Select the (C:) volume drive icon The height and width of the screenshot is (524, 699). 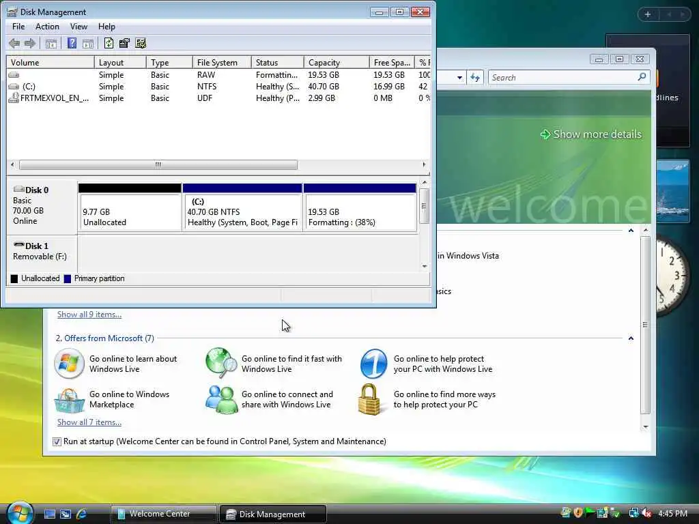pos(14,87)
